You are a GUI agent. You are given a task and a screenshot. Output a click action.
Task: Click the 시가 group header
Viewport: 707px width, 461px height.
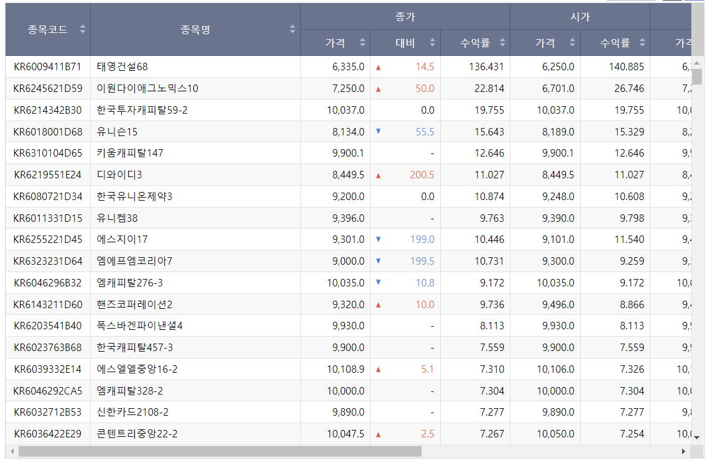[x=580, y=17]
